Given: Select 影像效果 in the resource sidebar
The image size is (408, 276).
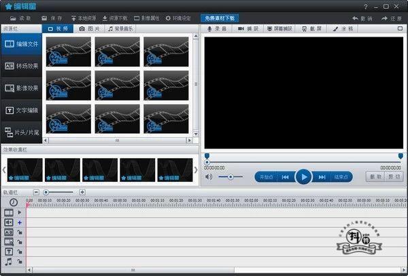Looking at the screenshot, I should [22, 88].
